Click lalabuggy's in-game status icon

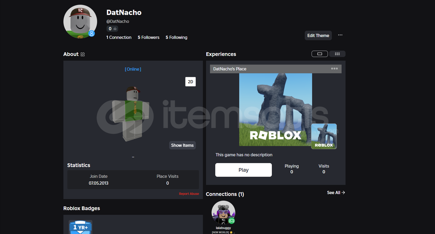click(232, 221)
